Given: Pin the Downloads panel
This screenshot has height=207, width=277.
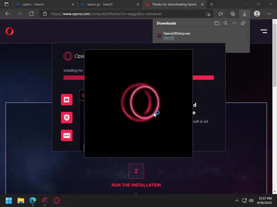Looking at the screenshot, I should click(x=243, y=23).
